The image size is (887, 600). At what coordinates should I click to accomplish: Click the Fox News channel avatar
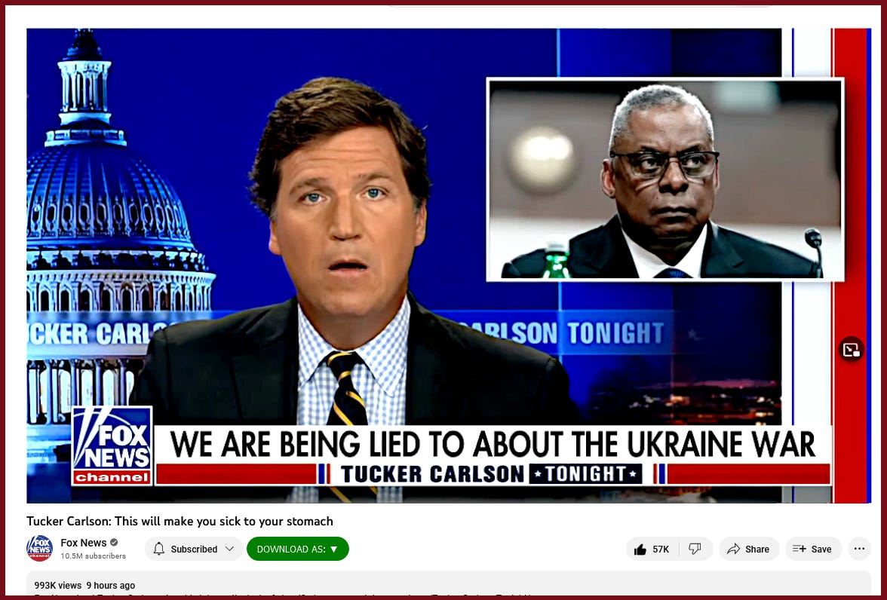click(39, 548)
